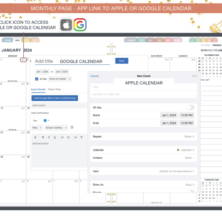Click the Add description text area
This screenshot has width=222, height=222.
tap(59, 154)
